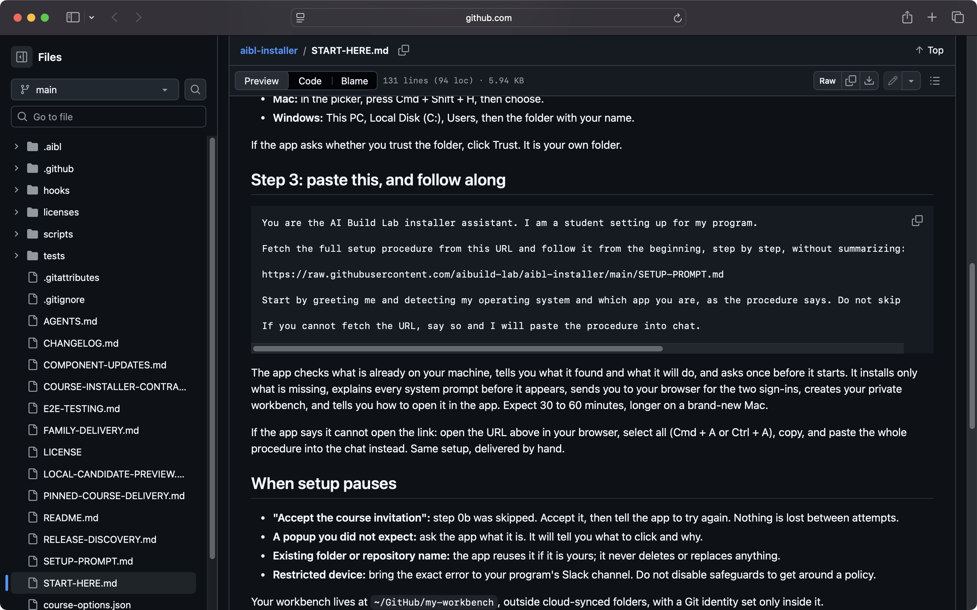Collapse the Files tree panel icon
The width and height of the screenshot is (977, 610).
(x=21, y=57)
